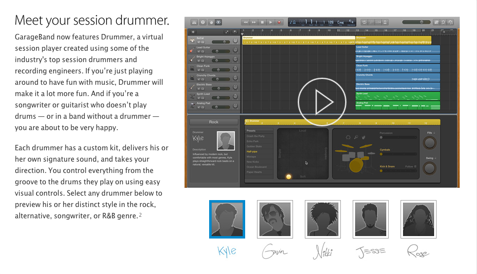Select the Rose drummer portrait
The height and width of the screenshot is (274, 477).
(x=418, y=220)
